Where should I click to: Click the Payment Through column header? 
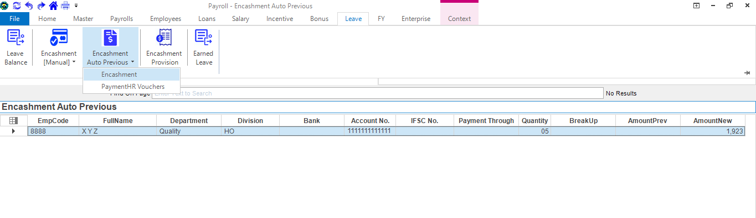click(486, 120)
